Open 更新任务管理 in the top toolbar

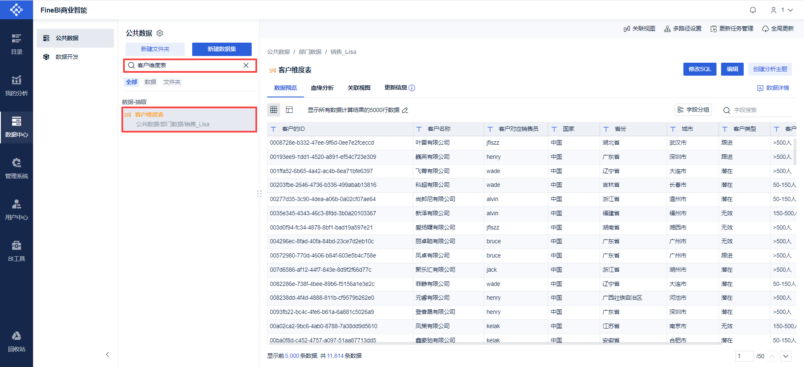732,28
